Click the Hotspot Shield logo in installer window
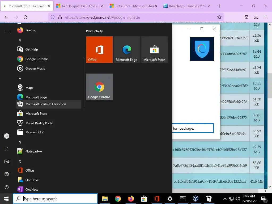Viewport: 272px width, 204px height. coord(202,49)
